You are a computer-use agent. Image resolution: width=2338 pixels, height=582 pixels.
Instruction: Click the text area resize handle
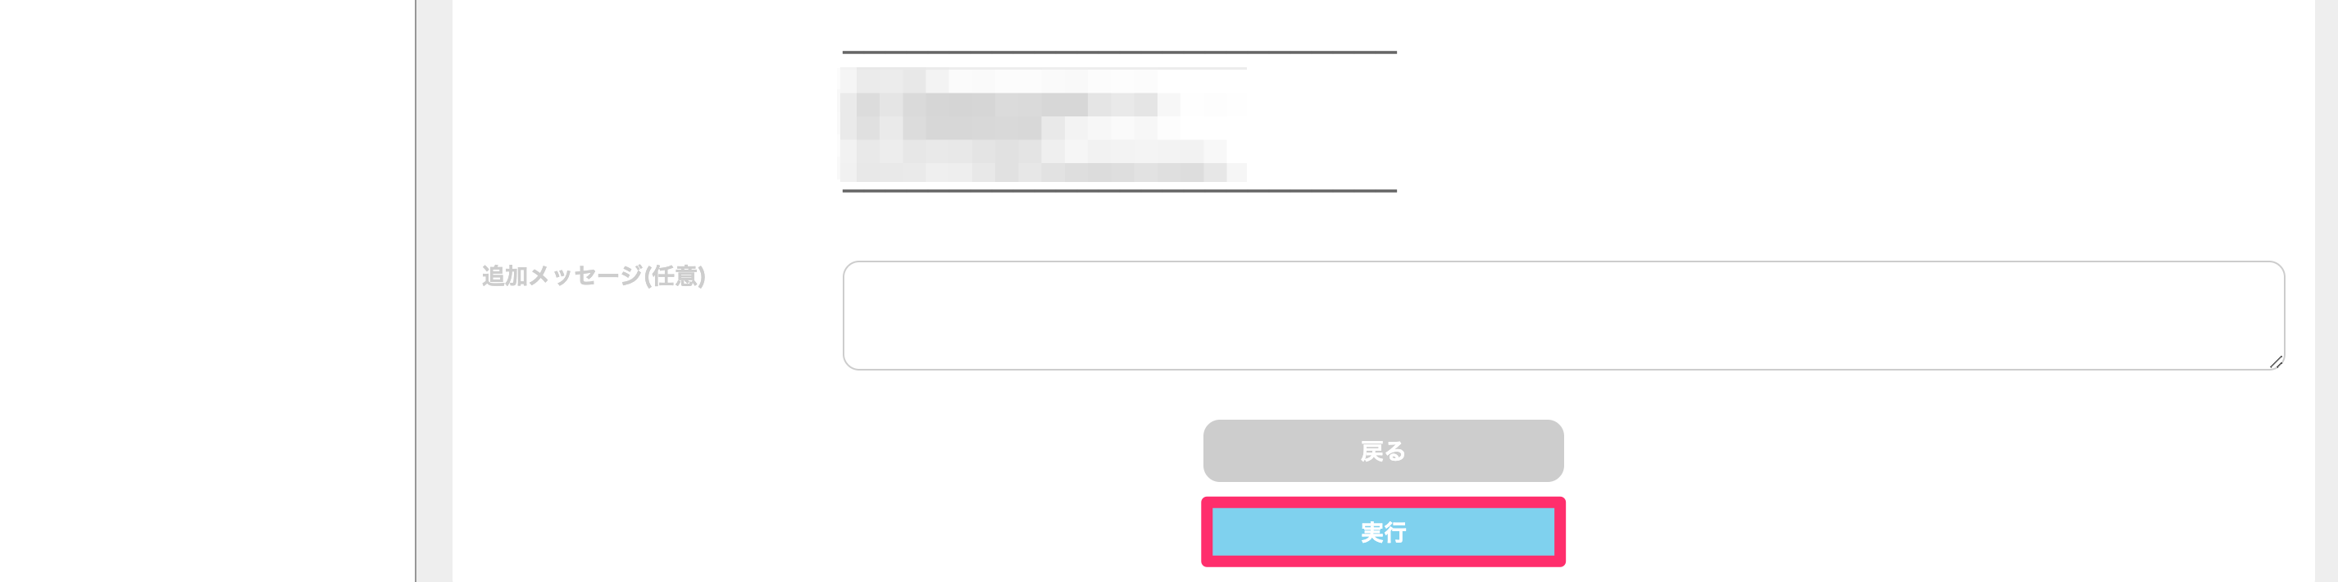click(2276, 361)
